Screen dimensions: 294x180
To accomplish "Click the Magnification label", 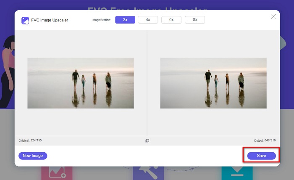I will [x=102, y=20].
